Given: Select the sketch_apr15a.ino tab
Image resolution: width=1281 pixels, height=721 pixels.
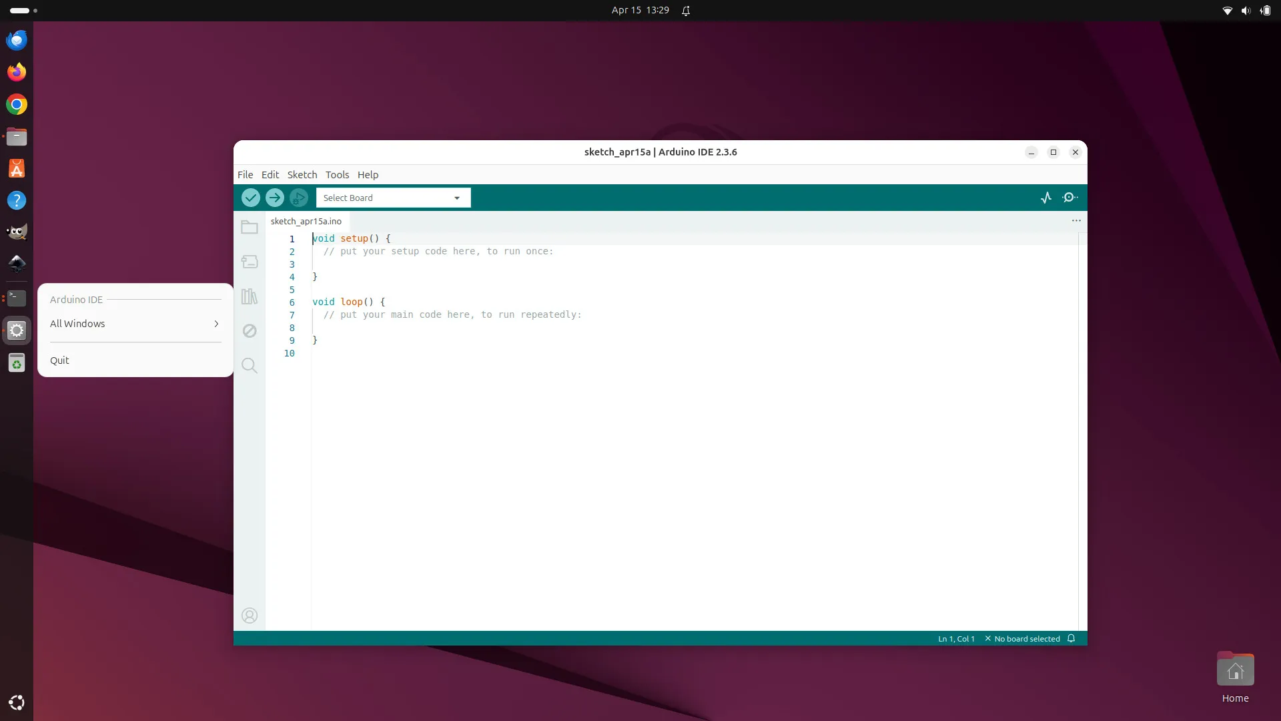Looking at the screenshot, I should click(x=306, y=222).
